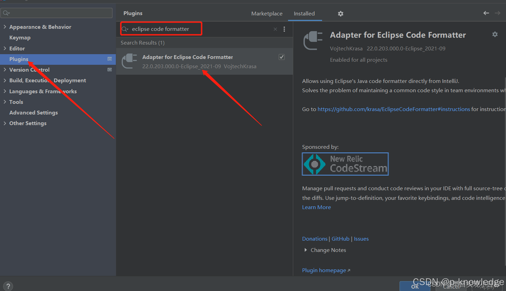This screenshot has width=506, height=291.
Task: Clear the plugin search text
Action: (x=275, y=29)
